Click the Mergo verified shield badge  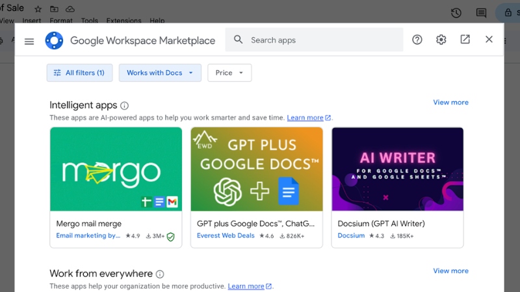(170, 237)
